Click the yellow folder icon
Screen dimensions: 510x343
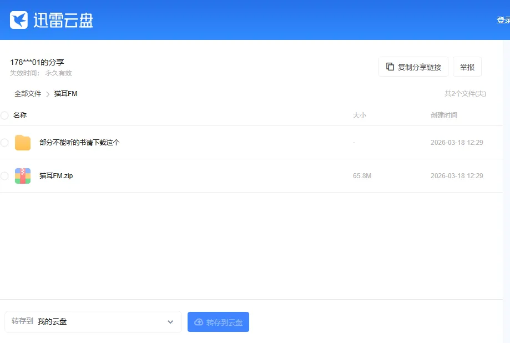click(x=23, y=143)
